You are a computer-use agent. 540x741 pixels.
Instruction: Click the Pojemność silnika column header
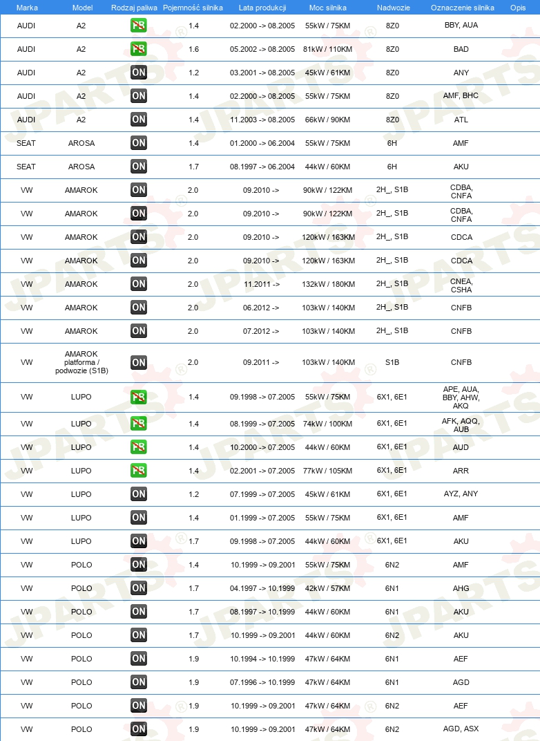pyautogui.click(x=193, y=8)
